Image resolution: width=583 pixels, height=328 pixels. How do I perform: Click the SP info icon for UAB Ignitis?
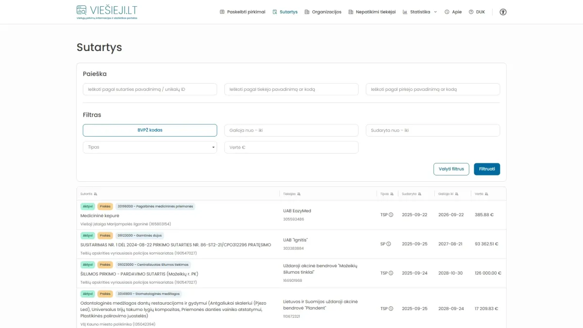click(389, 244)
